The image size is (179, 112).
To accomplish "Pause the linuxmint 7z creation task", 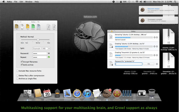I will (154, 55).
